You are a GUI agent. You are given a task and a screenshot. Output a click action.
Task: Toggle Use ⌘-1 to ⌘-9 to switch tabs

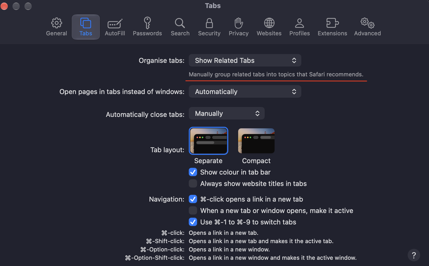pyautogui.click(x=193, y=222)
